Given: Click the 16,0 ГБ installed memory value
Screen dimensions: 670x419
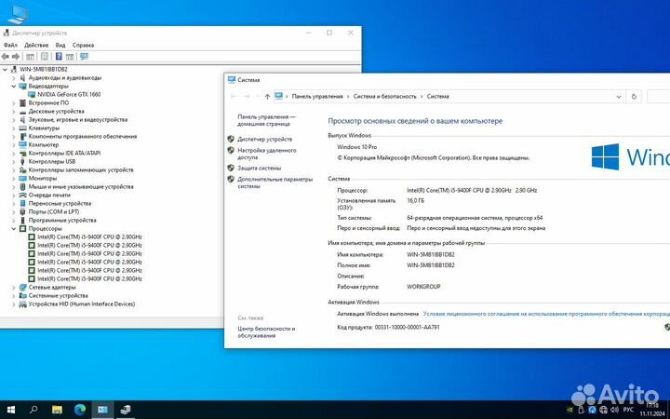Looking at the screenshot, I should [416, 200].
